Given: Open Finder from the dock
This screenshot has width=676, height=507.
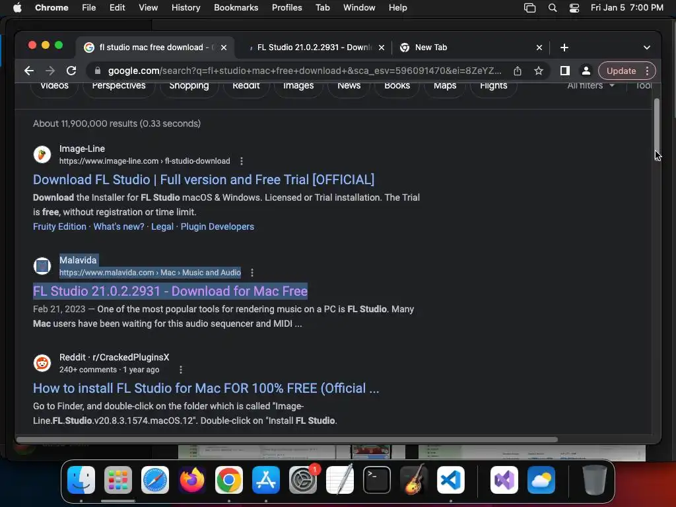Looking at the screenshot, I should [81, 480].
